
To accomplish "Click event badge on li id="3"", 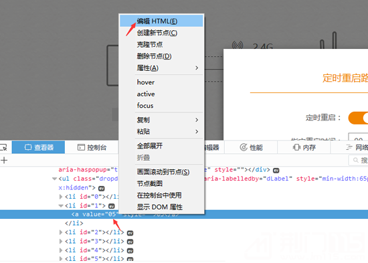I will 130,242.
